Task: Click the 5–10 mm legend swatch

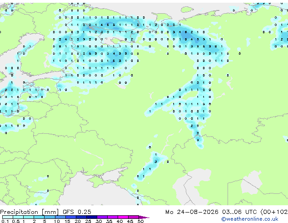Action: (50, 217)
